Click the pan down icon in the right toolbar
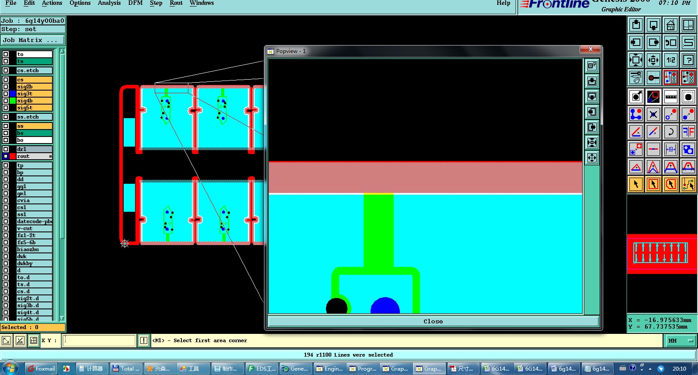698x375 pixels. click(x=653, y=25)
